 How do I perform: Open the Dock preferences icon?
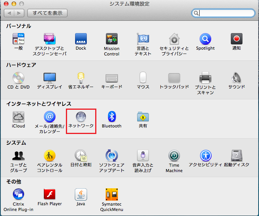(81, 39)
